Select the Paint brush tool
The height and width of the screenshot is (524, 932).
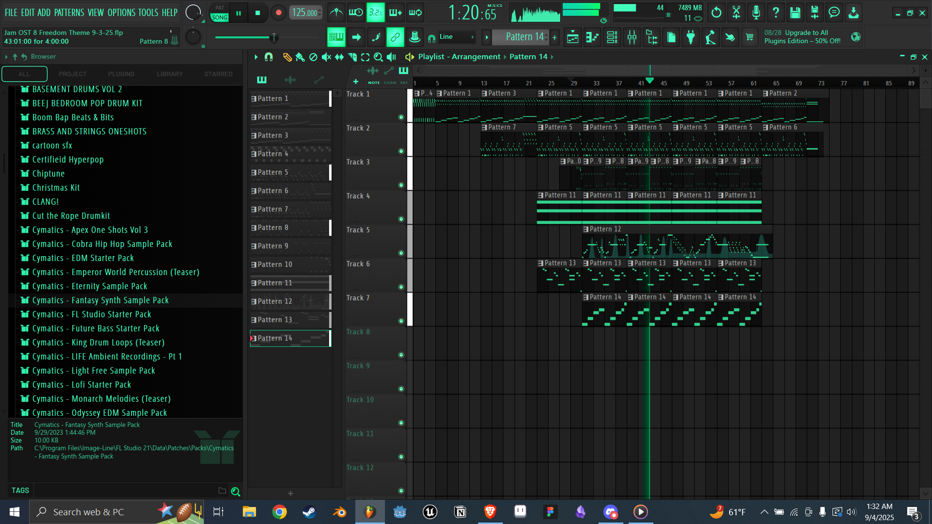coord(300,57)
